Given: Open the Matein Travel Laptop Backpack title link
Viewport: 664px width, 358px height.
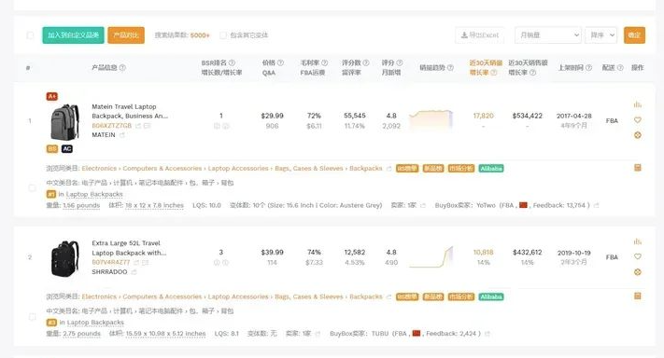Looking at the screenshot, I should click(130, 111).
